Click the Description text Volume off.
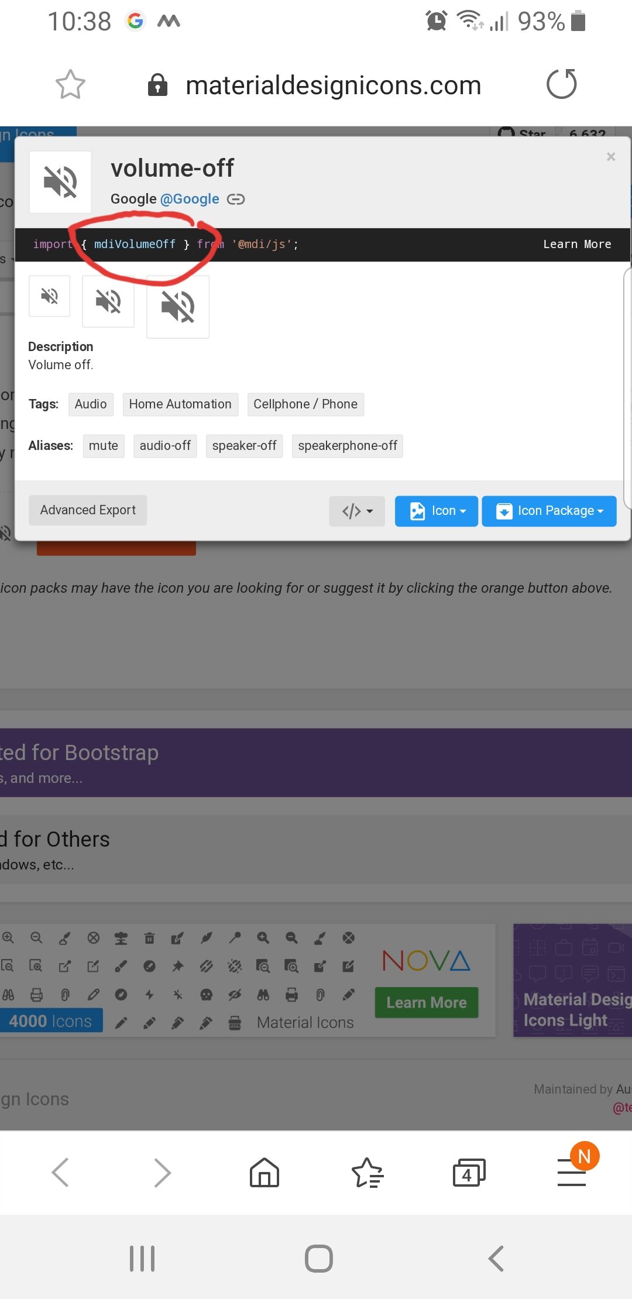The height and width of the screenshot is (1299, 632). (x=61, y=365)
